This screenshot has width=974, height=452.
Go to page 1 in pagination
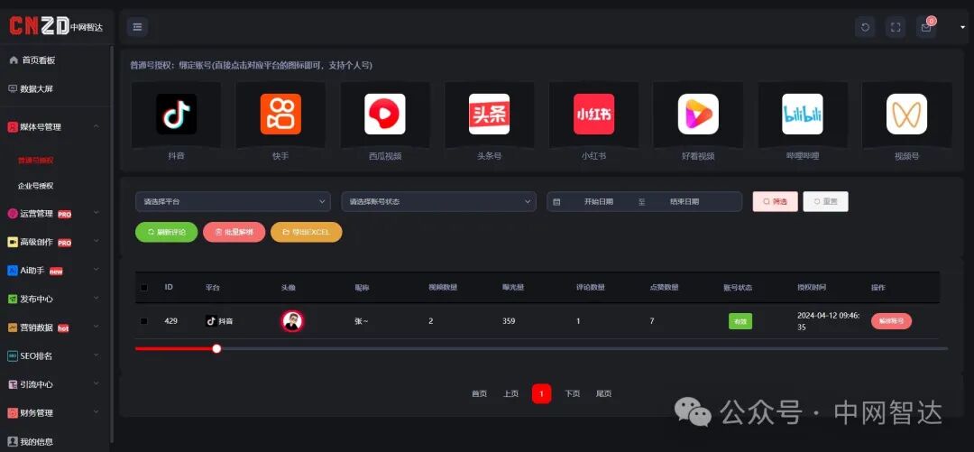[x=542, y=393]
